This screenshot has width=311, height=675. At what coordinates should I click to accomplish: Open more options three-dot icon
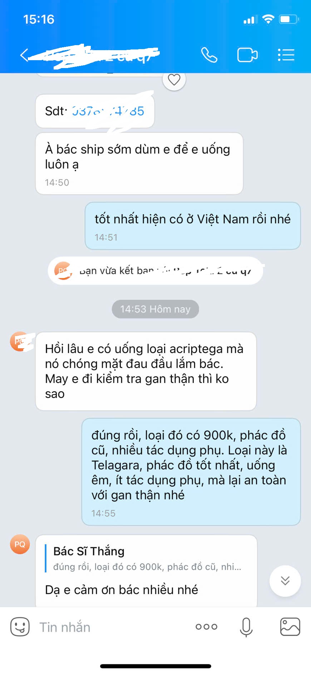pyautogui.click(x=207, y=627)
